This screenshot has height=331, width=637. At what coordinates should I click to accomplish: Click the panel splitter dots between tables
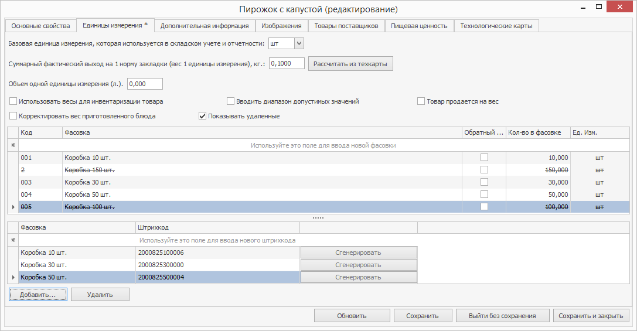pos(318,217)
